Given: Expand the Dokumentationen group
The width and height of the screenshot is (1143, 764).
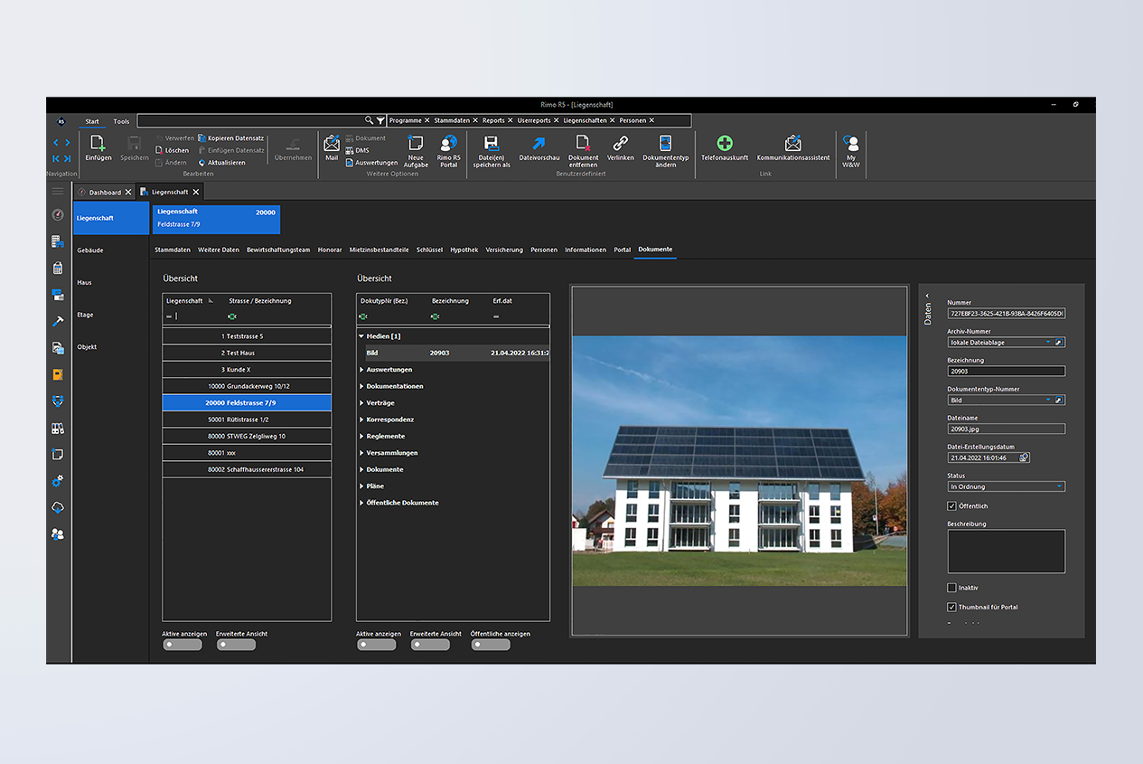Looking at the screenshot, I should coord(362,386).
